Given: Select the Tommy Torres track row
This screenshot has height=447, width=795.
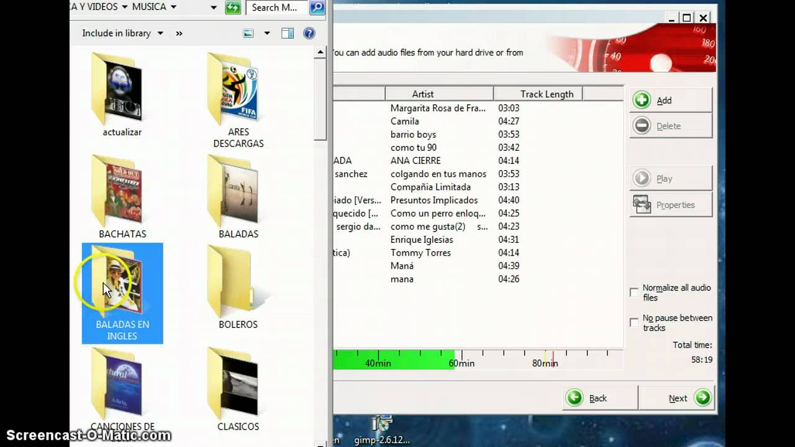Looking at the screenshot, I should pos(478,253).
